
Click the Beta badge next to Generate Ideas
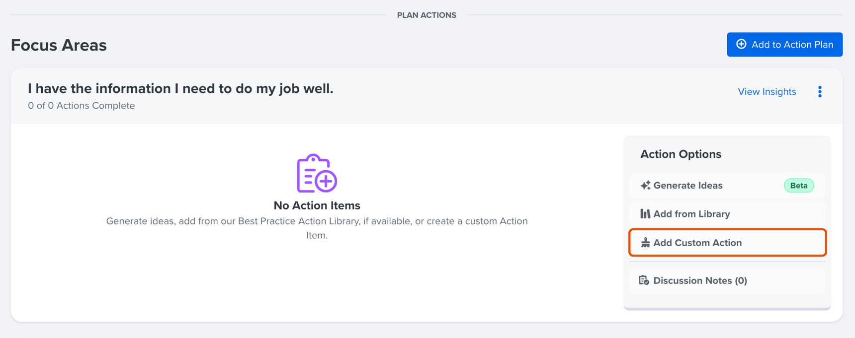pyautogui.click(x=798, y=185)
